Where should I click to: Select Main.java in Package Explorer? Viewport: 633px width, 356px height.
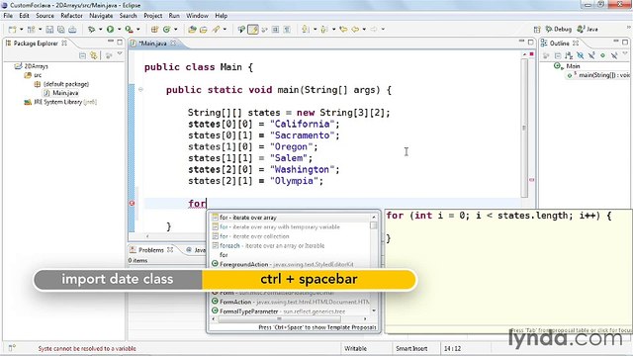pos(61,93)
